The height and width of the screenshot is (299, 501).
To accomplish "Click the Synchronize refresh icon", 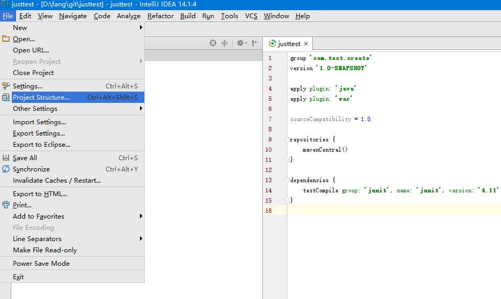I will 6,169.
